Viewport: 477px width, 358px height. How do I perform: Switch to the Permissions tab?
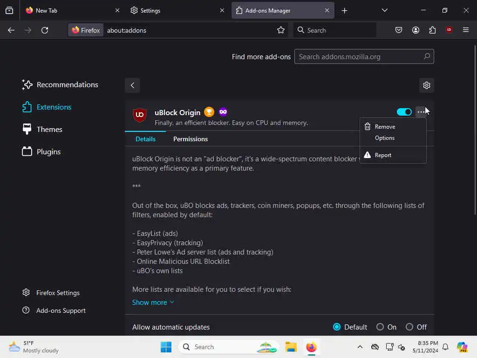pyautogui.click(x=191, y=139)
